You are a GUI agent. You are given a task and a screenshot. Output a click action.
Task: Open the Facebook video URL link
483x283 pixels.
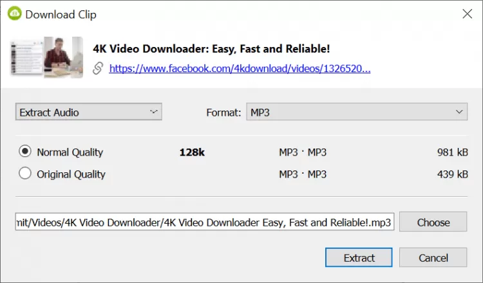240,68
